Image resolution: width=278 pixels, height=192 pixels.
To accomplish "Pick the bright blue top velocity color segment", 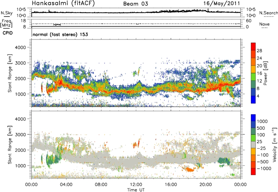I will coord(253,118).
